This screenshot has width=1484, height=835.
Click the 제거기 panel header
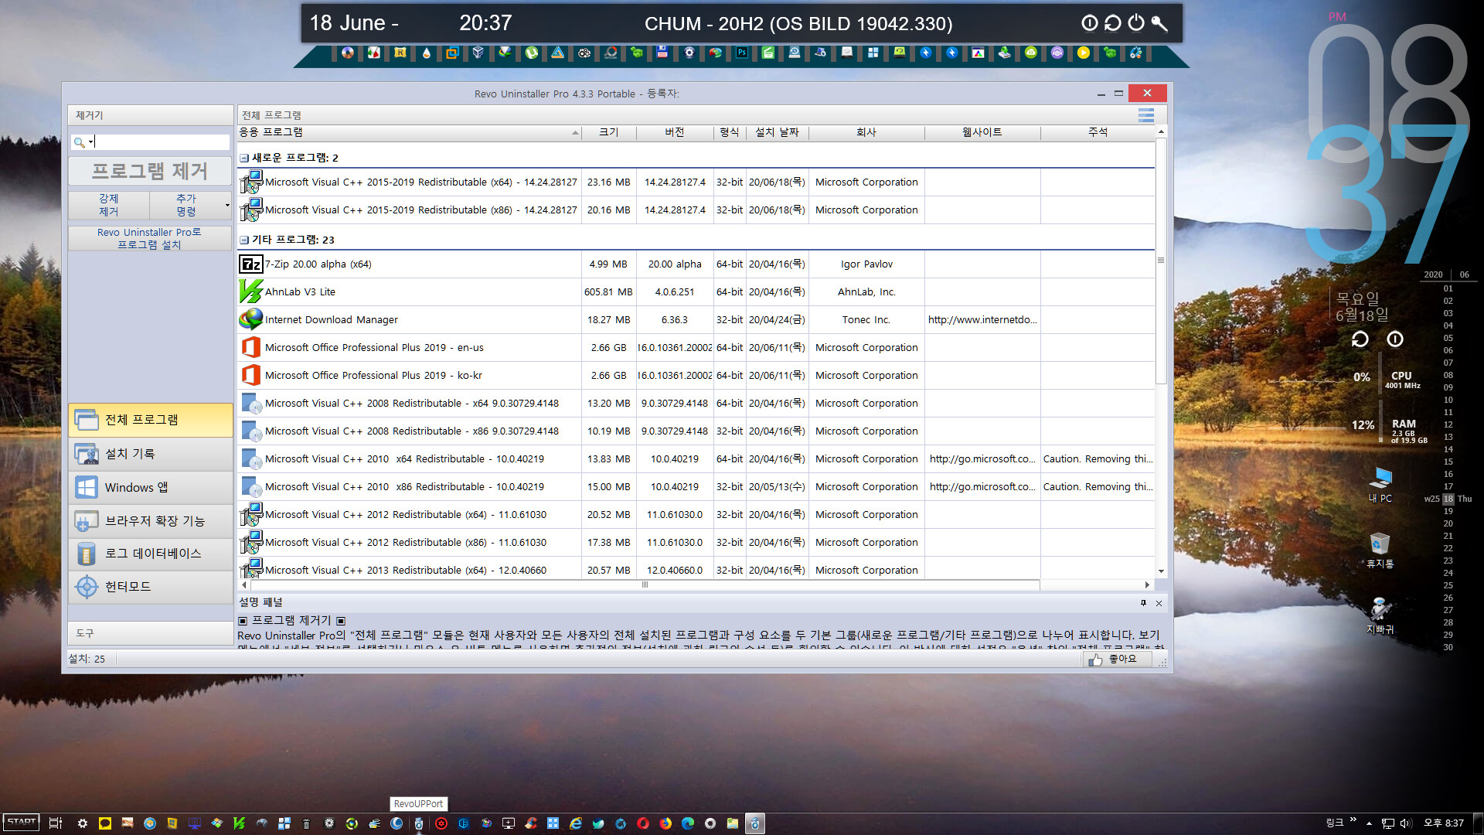(x=150, y=115)
